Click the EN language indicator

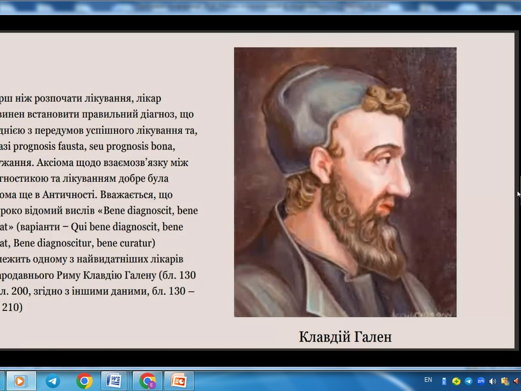[428, 380]
